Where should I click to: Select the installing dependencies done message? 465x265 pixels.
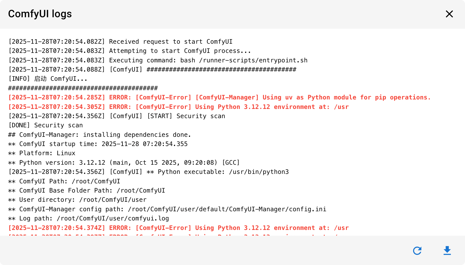(x=99, y=135)
